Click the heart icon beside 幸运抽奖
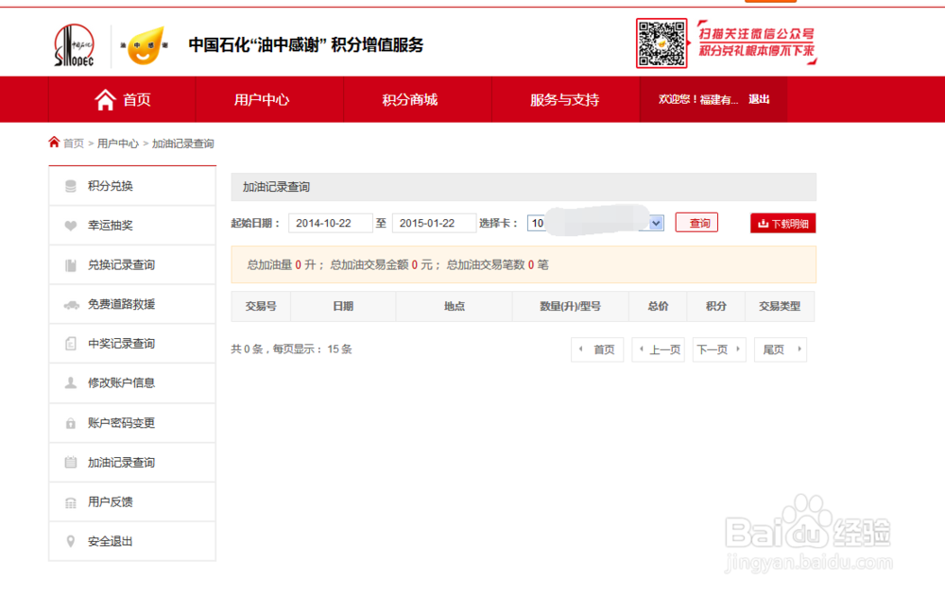This screenshot has width=945, height=595. [71, 226]
